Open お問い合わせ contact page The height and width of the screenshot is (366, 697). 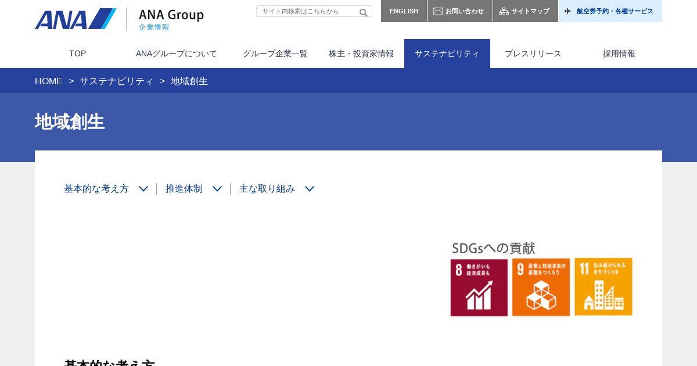pos(460,11)
